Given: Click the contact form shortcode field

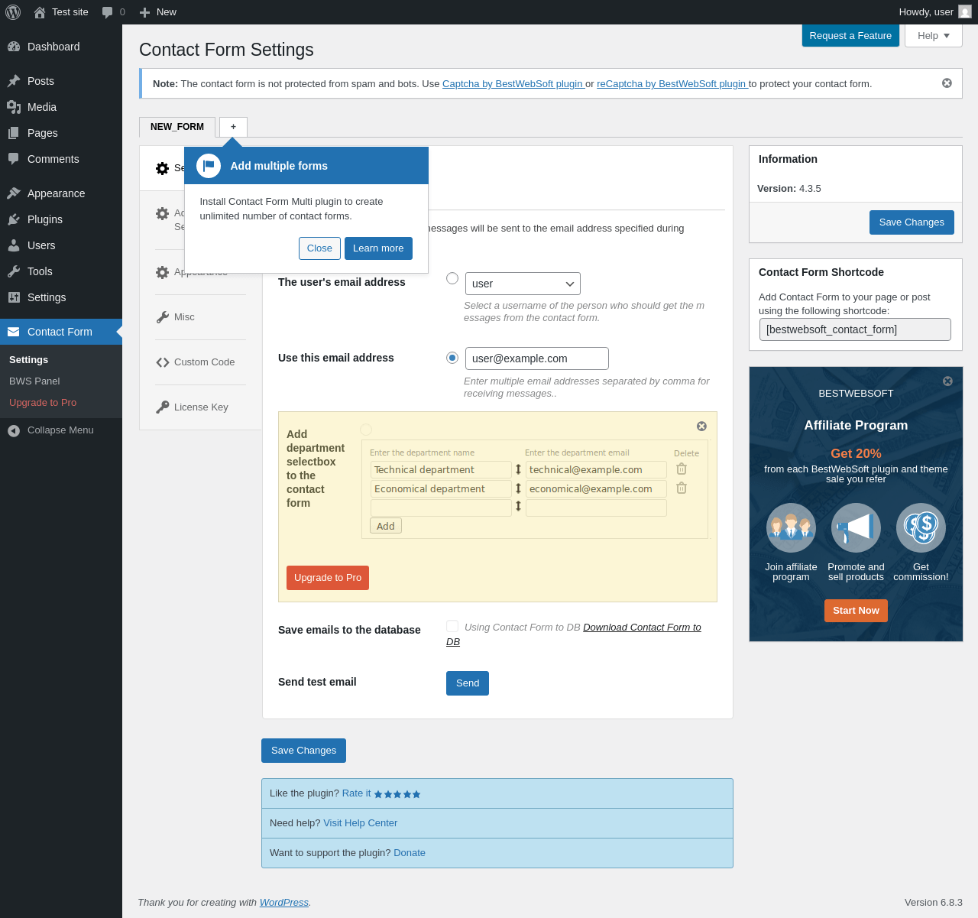Looking at the screenshot, I should pyautogui.click(x=855, y=329).
